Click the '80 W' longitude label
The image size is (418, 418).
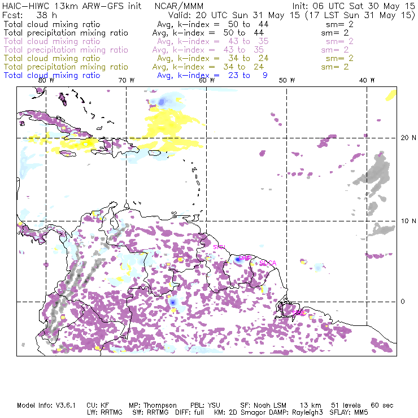coord(46,80)
